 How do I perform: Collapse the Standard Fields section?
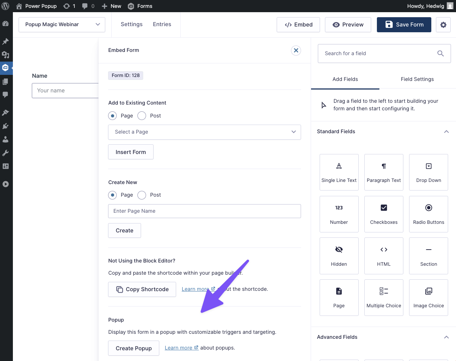pyautogui.click(x=446, y=131)
